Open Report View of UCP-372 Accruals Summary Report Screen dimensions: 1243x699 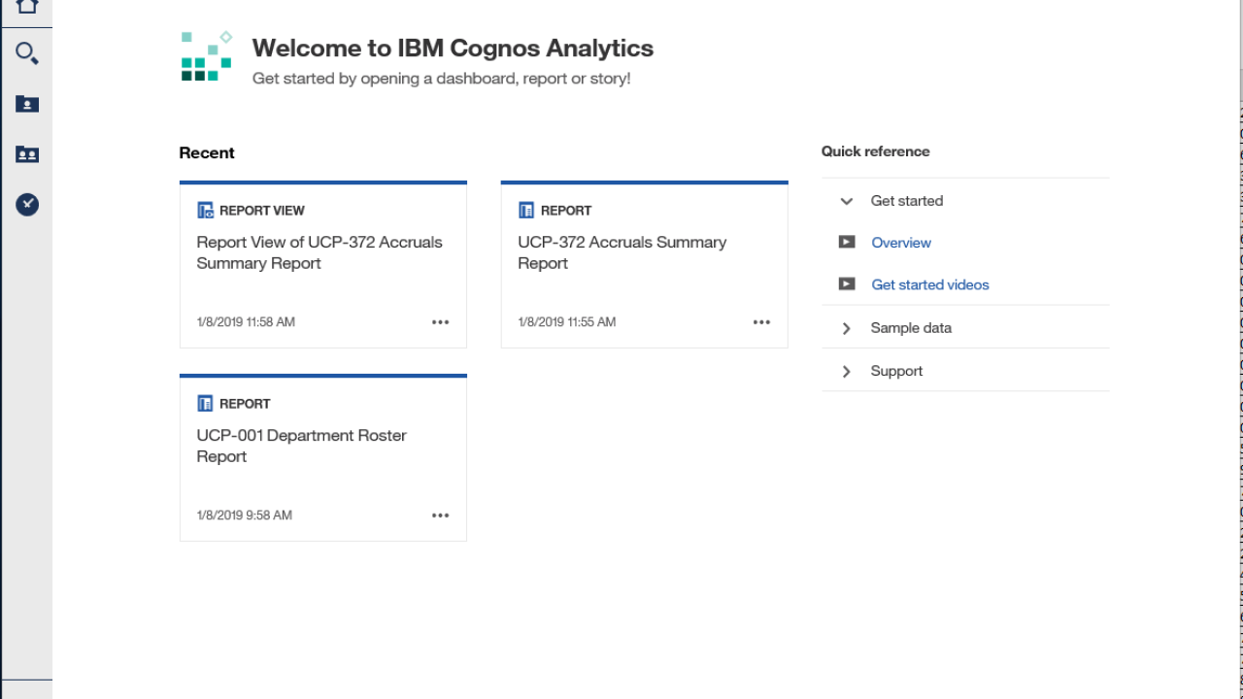pos(319,252)
